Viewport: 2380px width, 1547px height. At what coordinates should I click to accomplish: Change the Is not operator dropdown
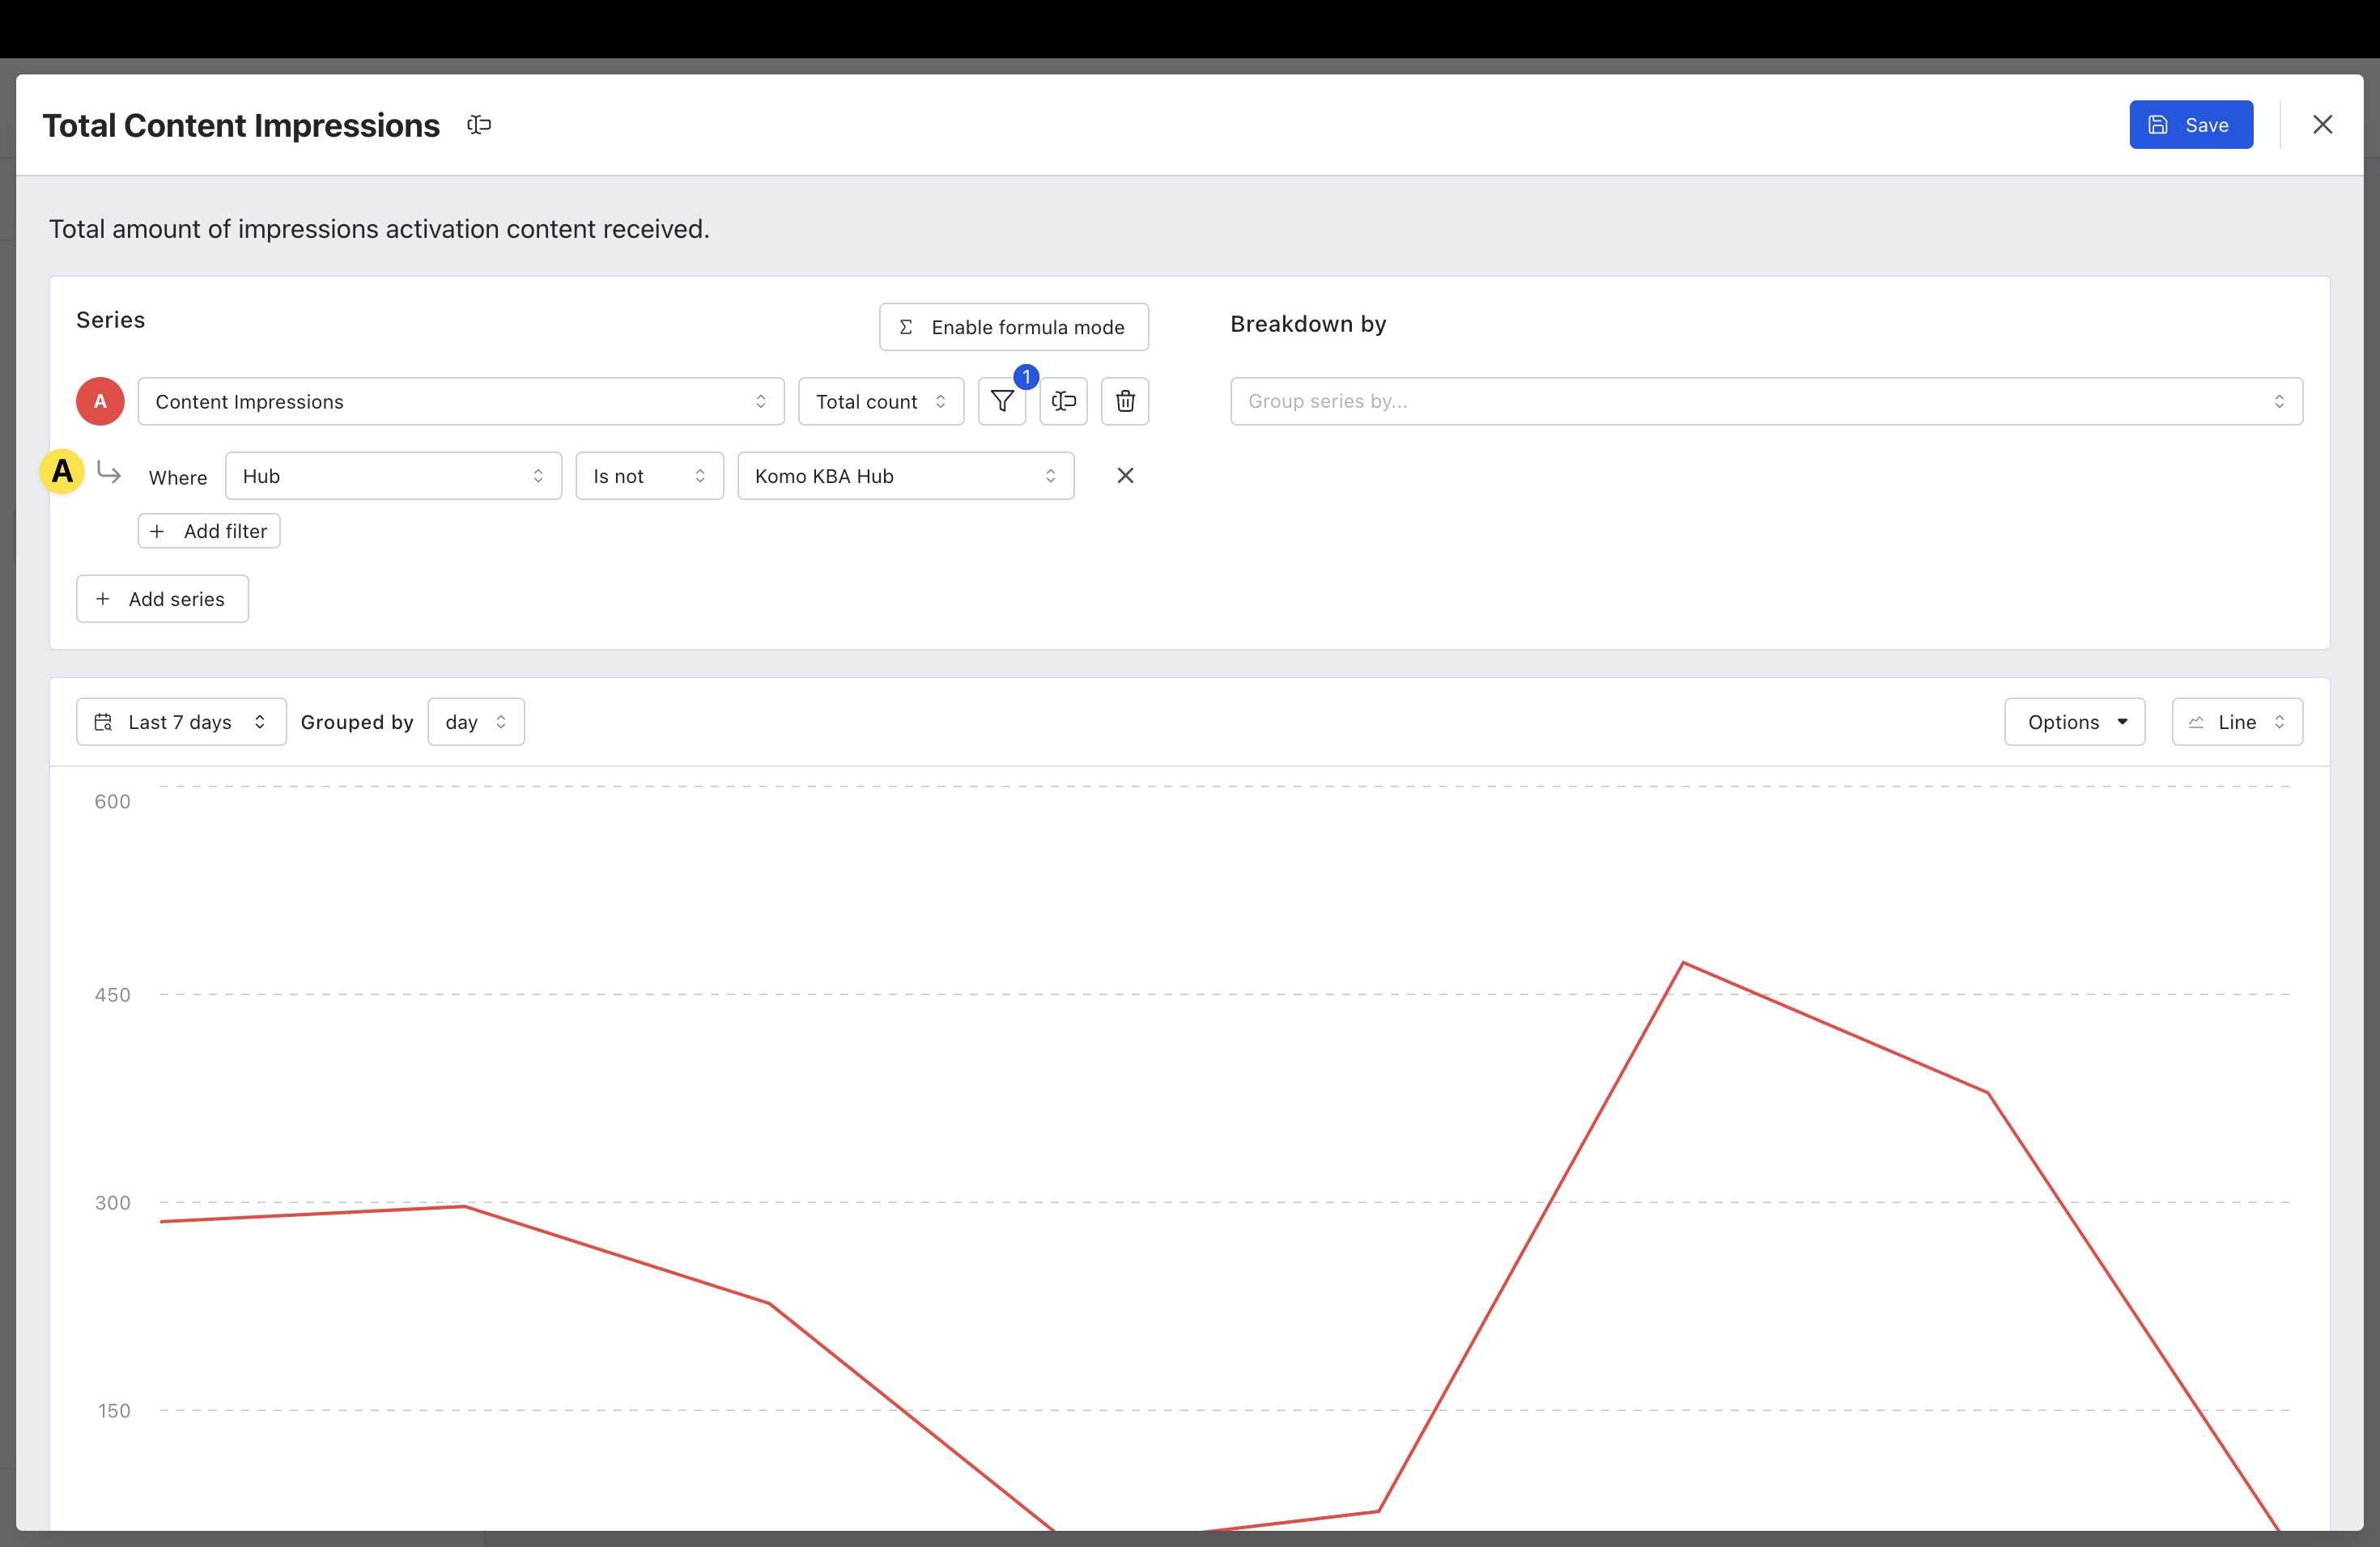click(x=649, y=477)
